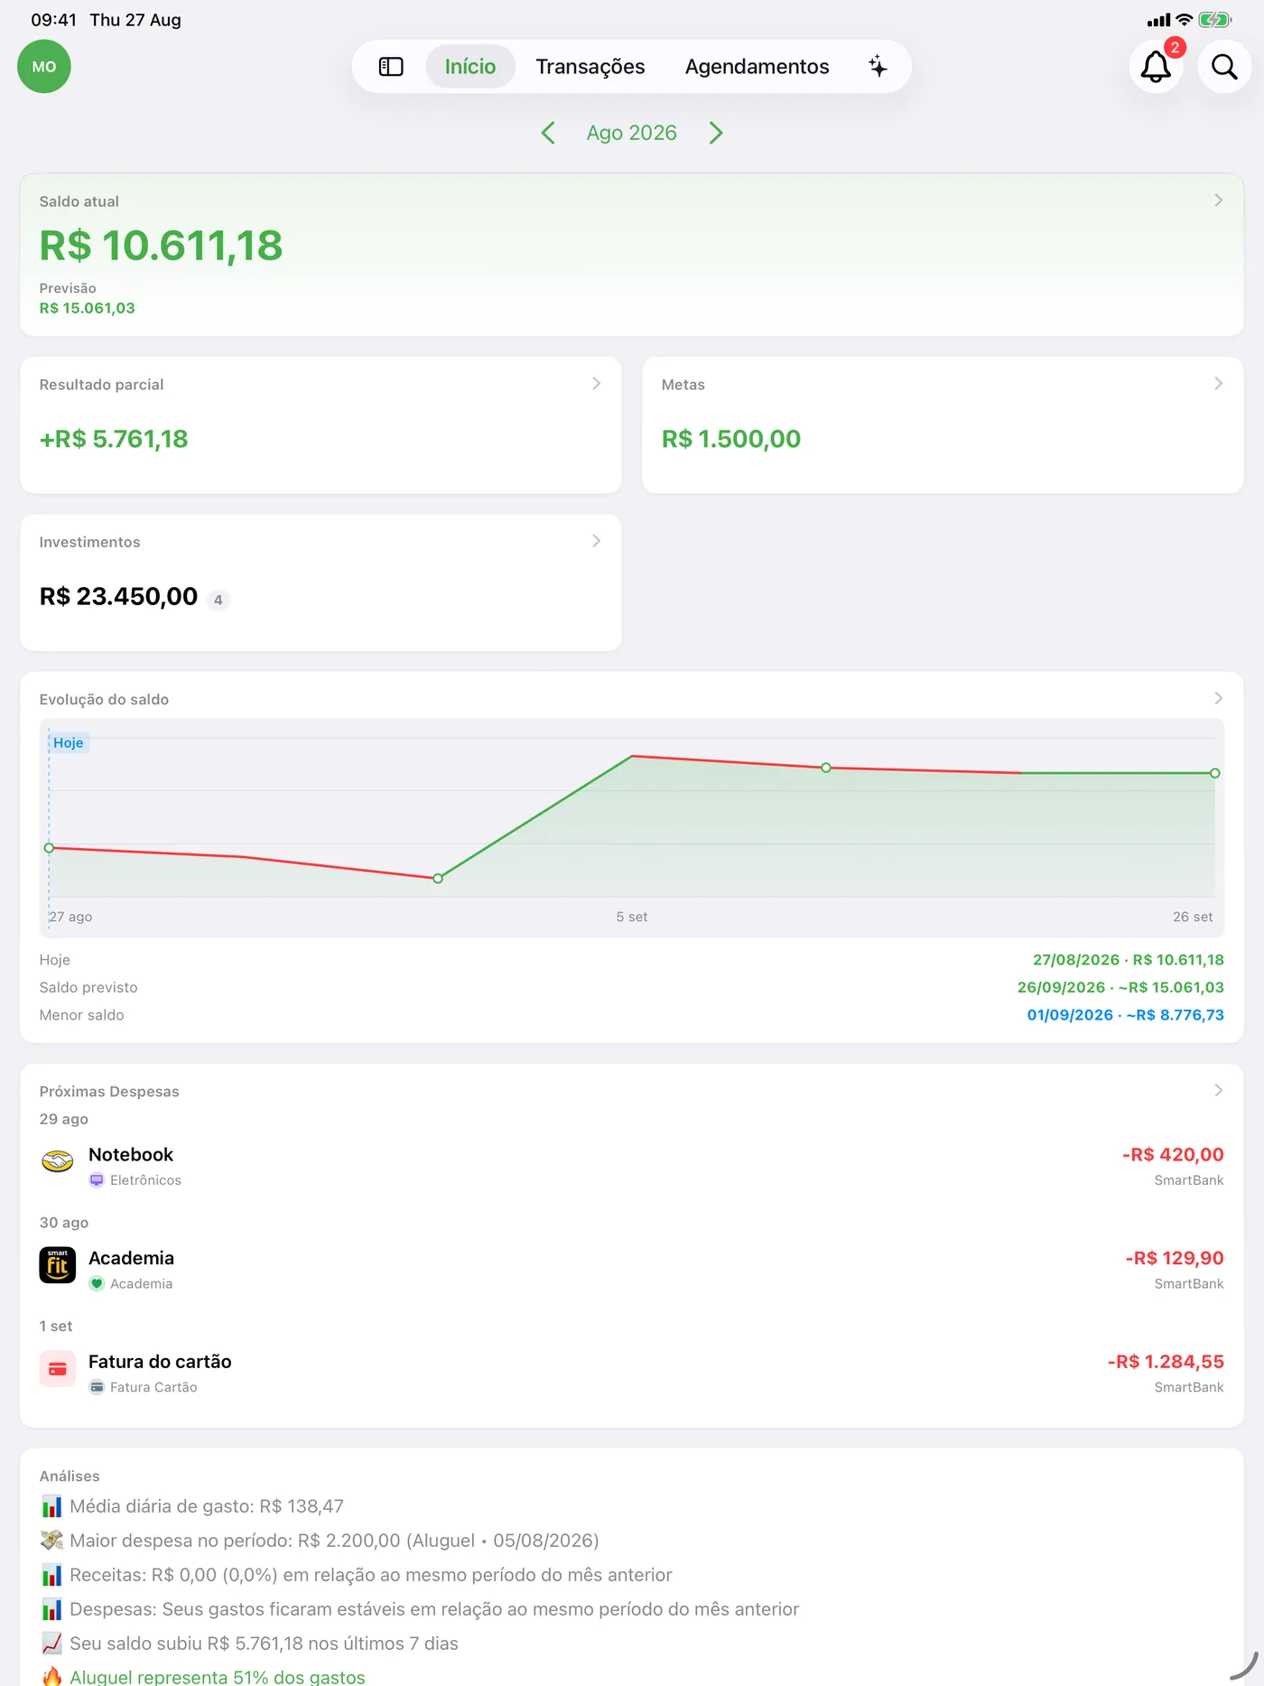Tap the green heart Academia category icon
This screenshot has width=1264, height=1686.
[97, 1284]
